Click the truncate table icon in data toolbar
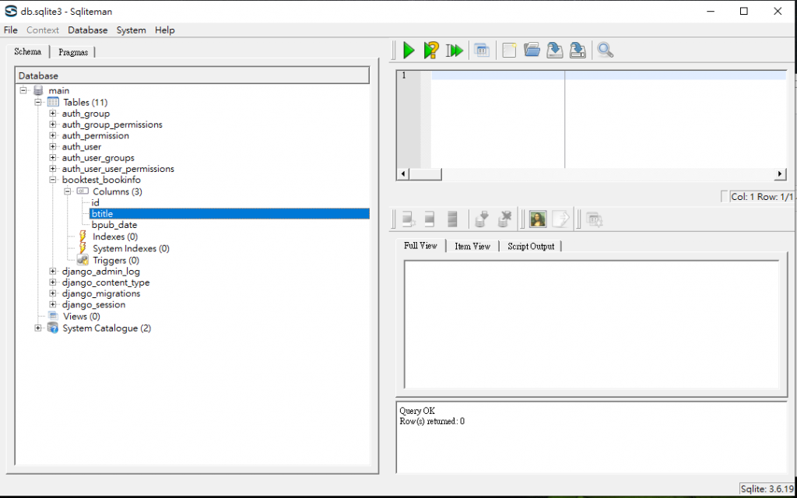 point(452,219)
